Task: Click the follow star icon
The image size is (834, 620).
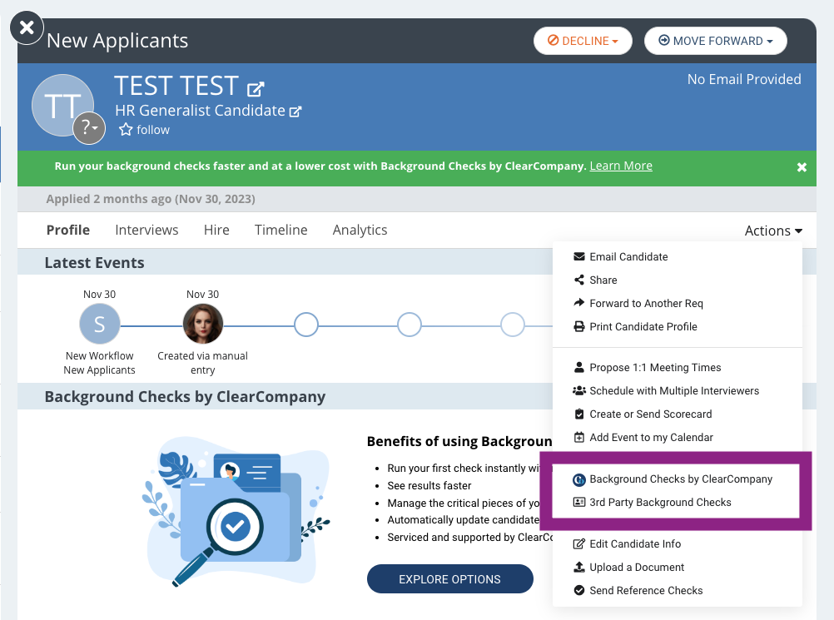Action: (126, 130)
